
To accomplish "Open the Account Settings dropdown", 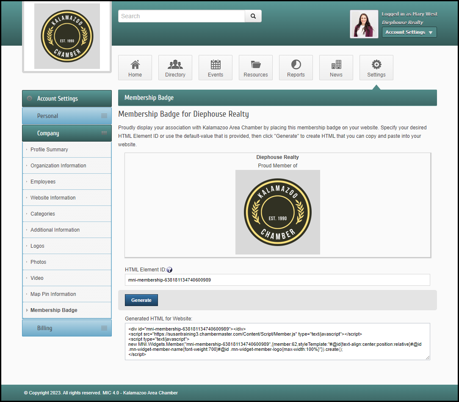I will pos(409,32).
